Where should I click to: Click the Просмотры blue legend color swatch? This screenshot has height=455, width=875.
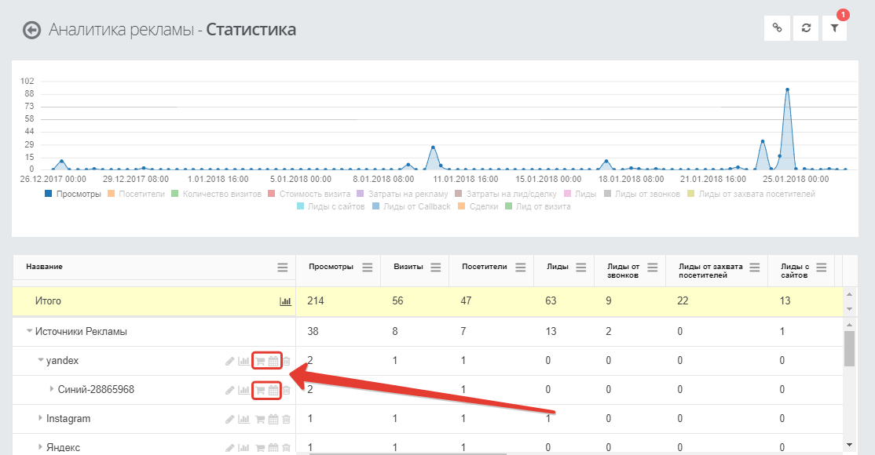49,194
